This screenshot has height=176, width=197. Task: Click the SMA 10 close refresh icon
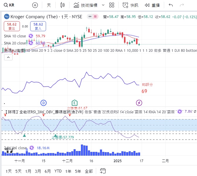point(31,36)
